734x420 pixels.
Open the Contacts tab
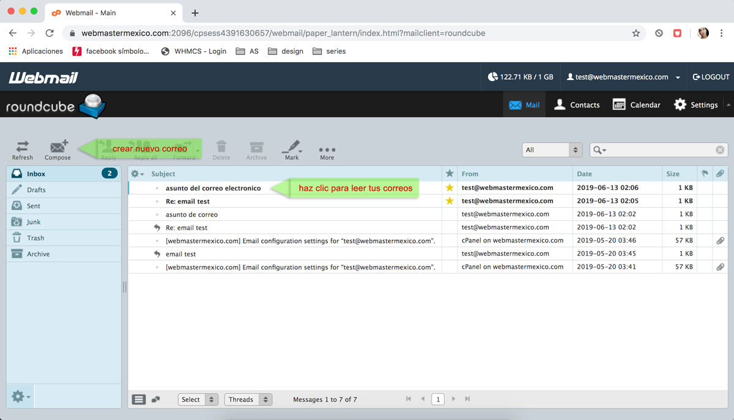pyautogui.click(x=576, y=105)
